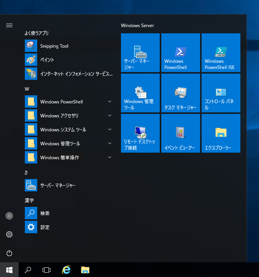The image size is (259, 277).
Task: Click the 'Windows Server' tile group title
Action: click(x=137, y=26)
